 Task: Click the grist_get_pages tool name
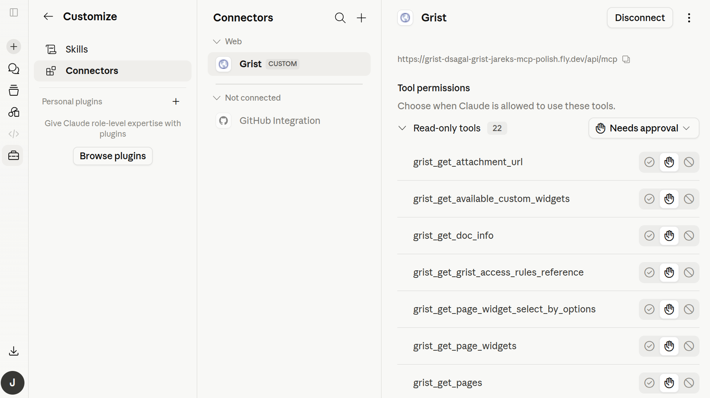click(x=447, y=383)
